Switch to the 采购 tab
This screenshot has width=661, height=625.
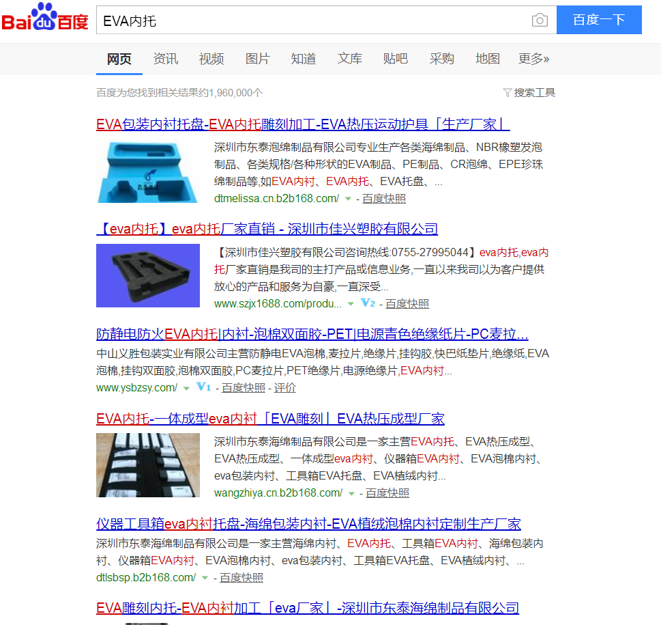click(x=442, y=59)
